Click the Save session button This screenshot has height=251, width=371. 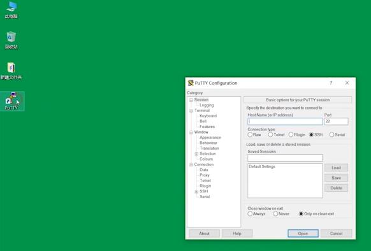point(336,178)
